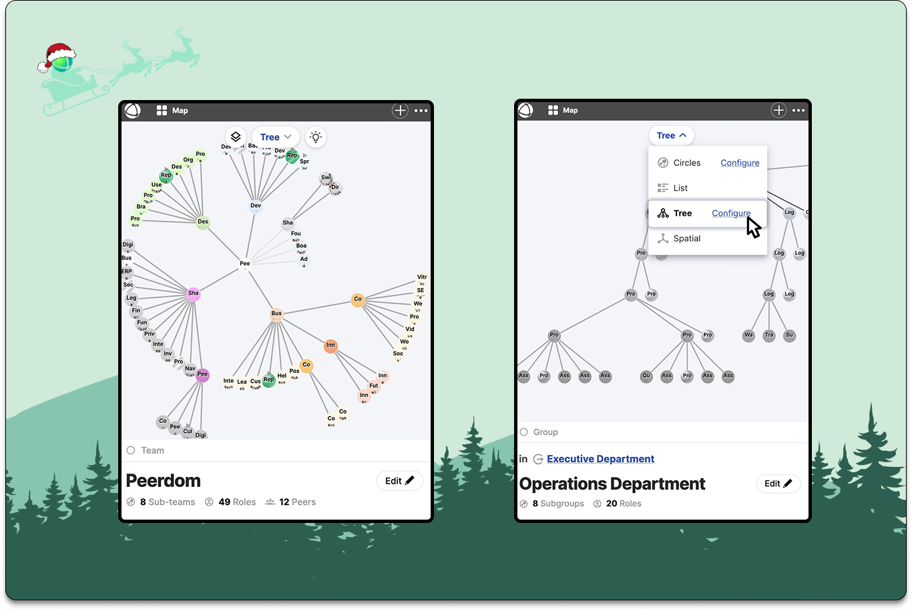The height and width of the screenshot is (611, 912).
Task: Choose List from the view options menu
Action: coord(679,187)
